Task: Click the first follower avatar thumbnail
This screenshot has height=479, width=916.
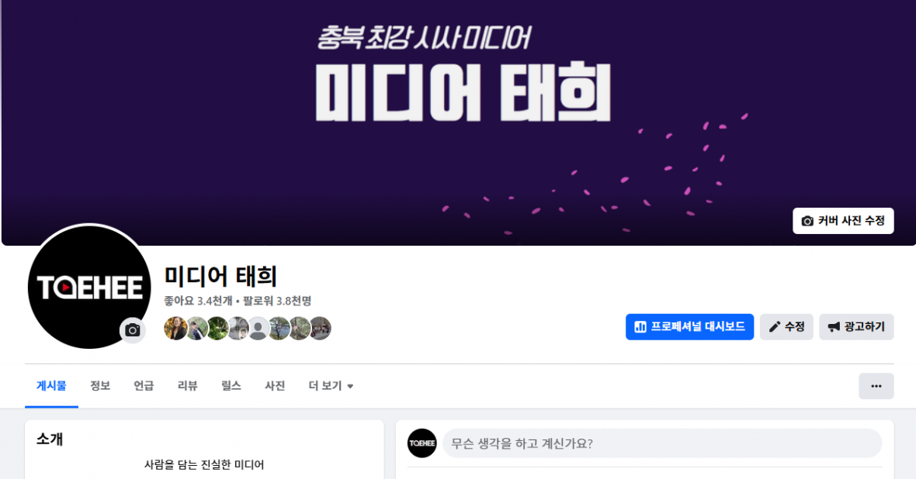Action: [x=175, y=329]
